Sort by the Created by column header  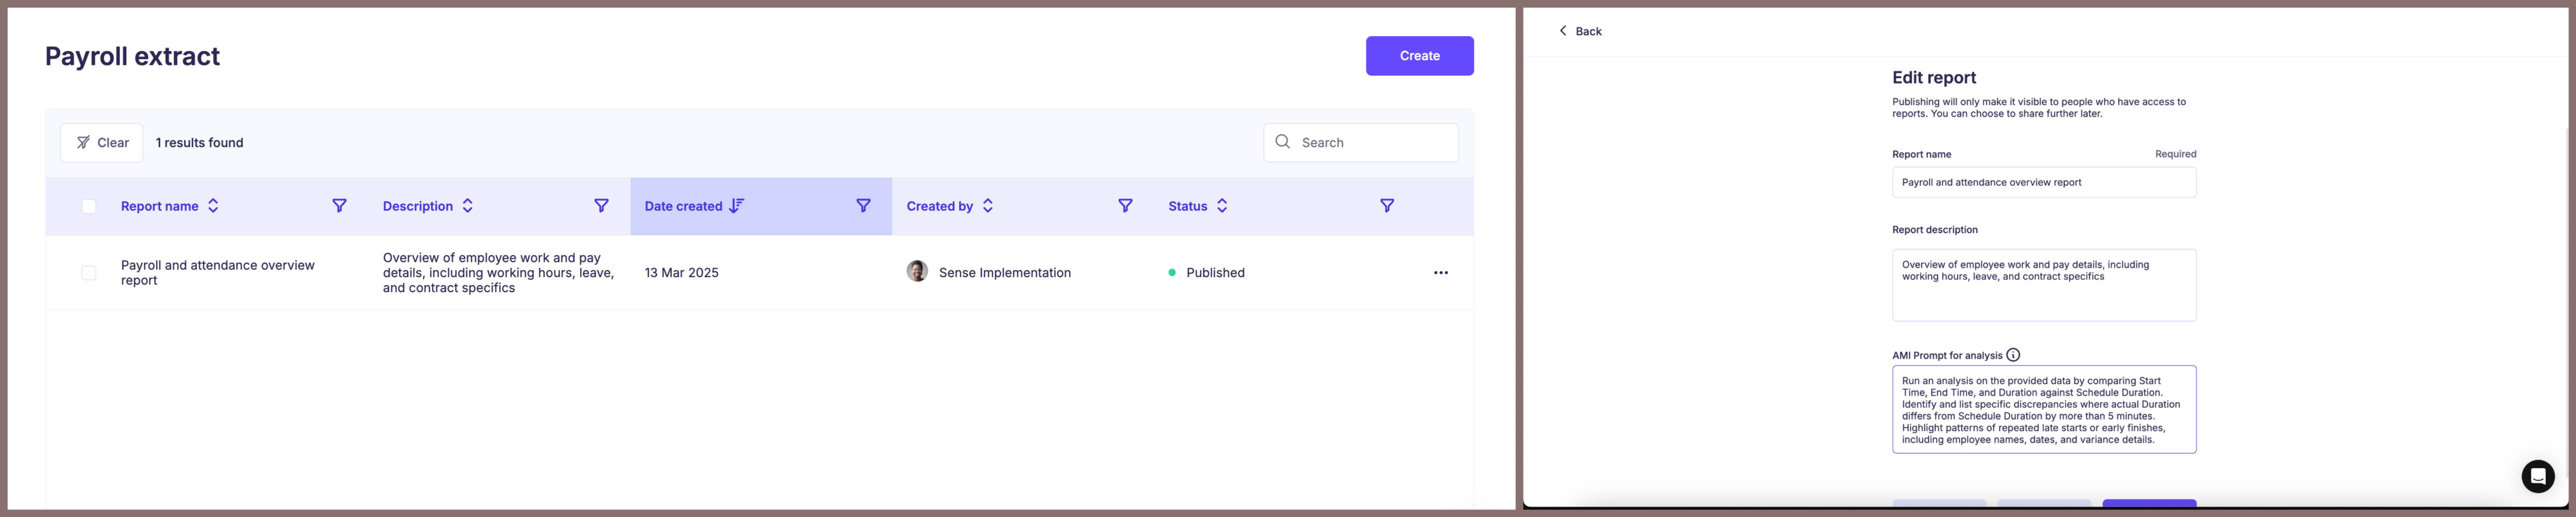[x=987, y=206]
